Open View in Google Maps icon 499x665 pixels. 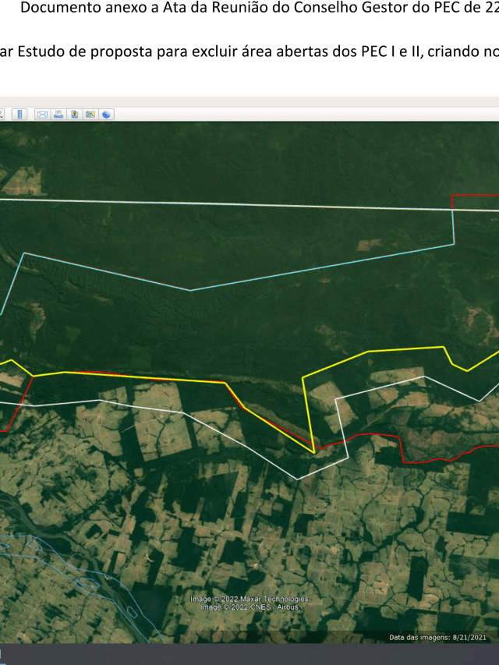click(x=90, y=114)
